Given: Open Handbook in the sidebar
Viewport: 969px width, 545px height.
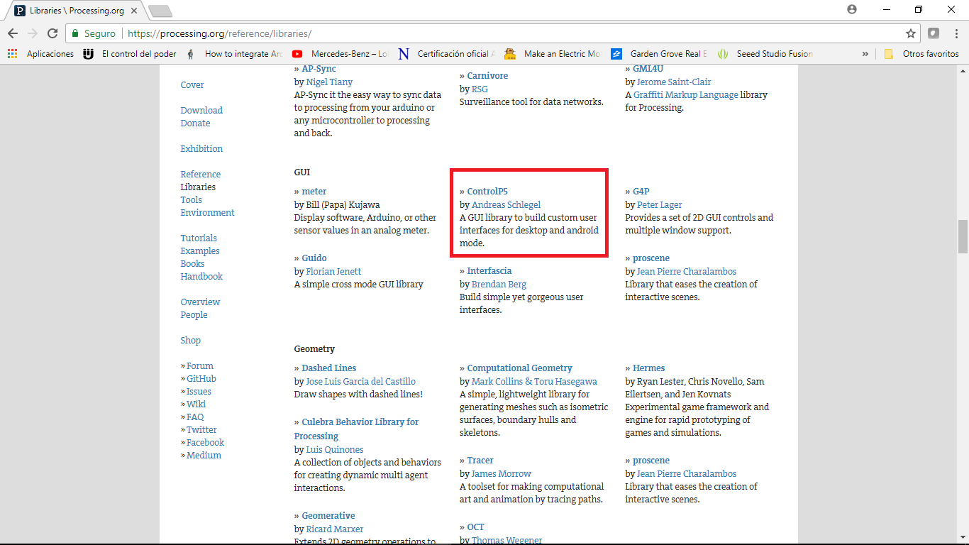Looking at the screenshot, I should pyautogui.click(x=201, y=277).
